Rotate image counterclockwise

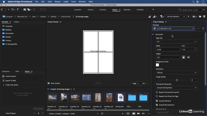point(41,9)
